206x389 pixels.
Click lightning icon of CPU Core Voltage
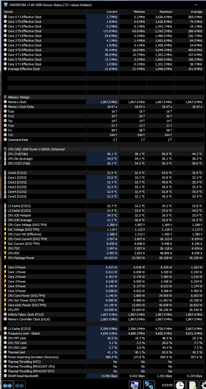coord(5,225)
